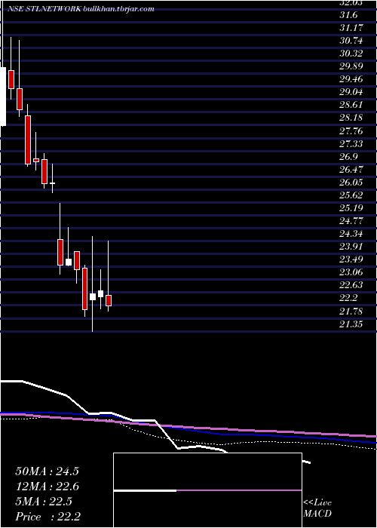The width and height of the screenshot is (377, 528).
Task: Click the 25.62 price axis label
Action: [351, 195]
